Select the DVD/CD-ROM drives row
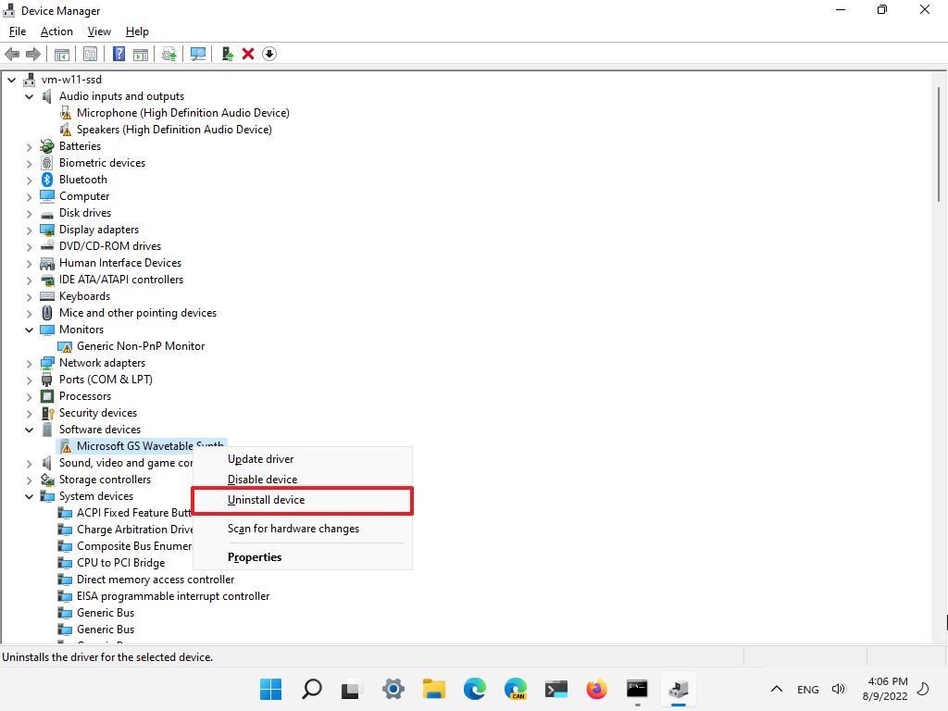948x711 pixels. coord(110,246)
